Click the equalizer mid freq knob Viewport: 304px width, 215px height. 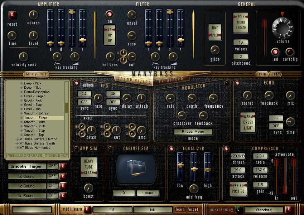(193, 189)
